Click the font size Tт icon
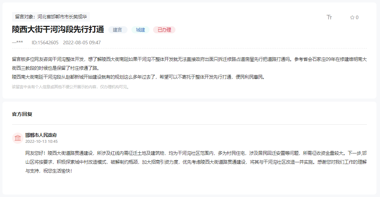This screenshot has height=197, width=380. click(x=329, y=17)
